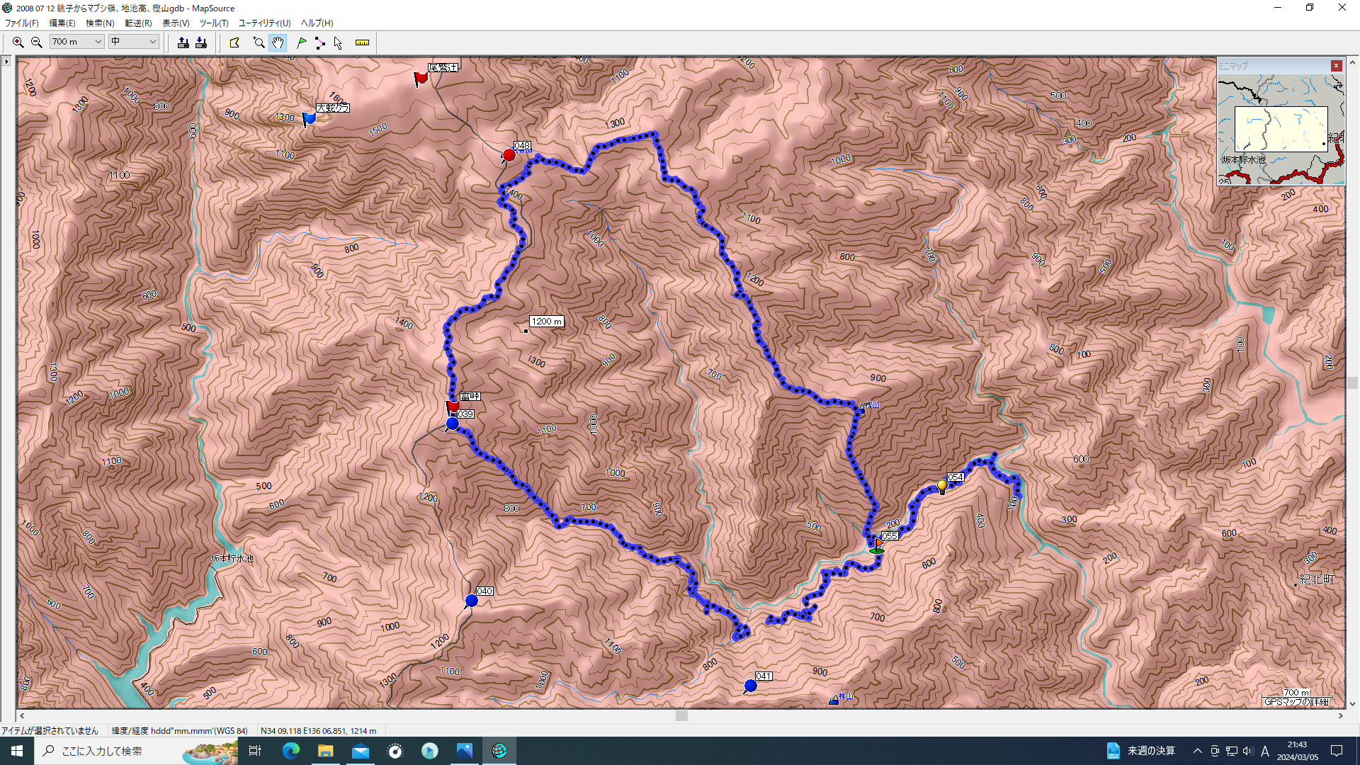Select the Map selection tool icon

tap(234, 42)
